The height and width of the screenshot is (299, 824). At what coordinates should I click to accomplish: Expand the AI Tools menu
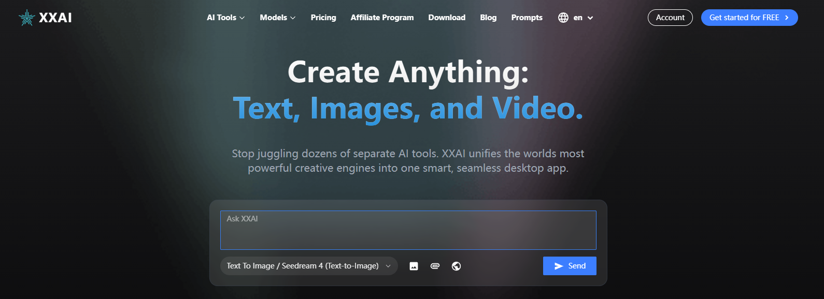(x=225, y=18)
